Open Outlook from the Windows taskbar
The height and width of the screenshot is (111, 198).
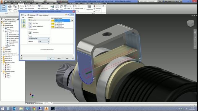15,109
